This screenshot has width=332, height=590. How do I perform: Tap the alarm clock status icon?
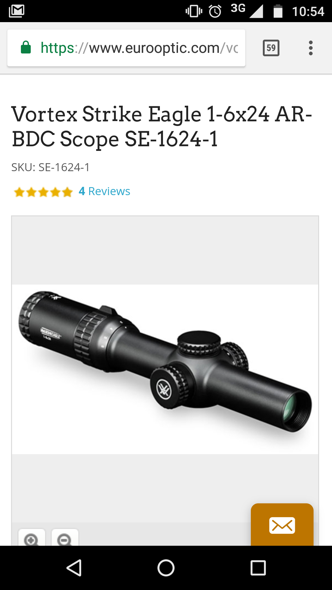(215, 11)
